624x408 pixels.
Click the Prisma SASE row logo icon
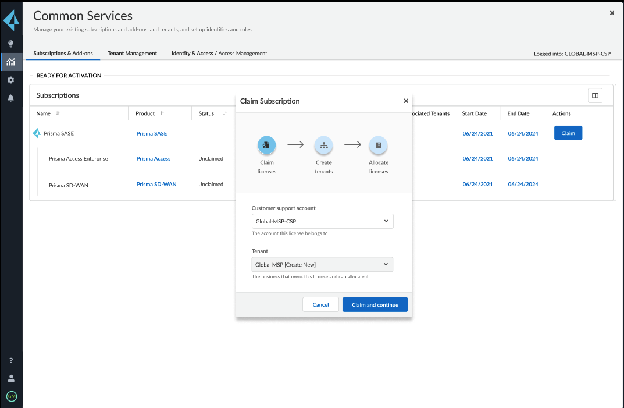coord(37,133)
